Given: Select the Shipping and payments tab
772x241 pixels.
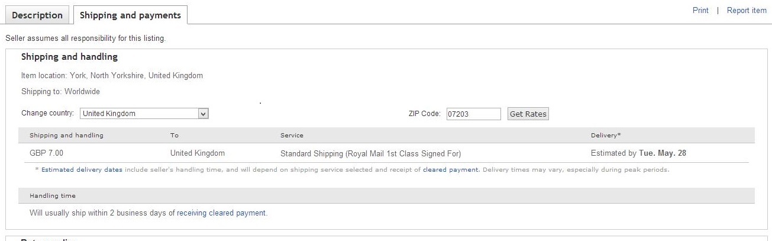Looking at the screenshot, I should (130, 15).
